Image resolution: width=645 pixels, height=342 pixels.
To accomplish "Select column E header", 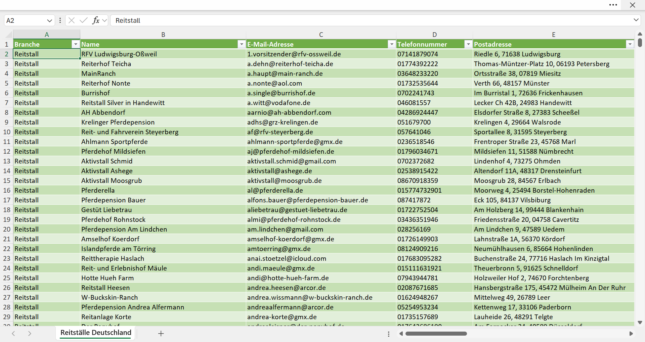I will point(554,35).
